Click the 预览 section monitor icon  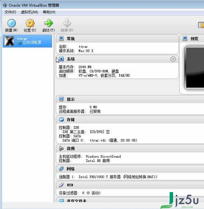pos(185,38)
